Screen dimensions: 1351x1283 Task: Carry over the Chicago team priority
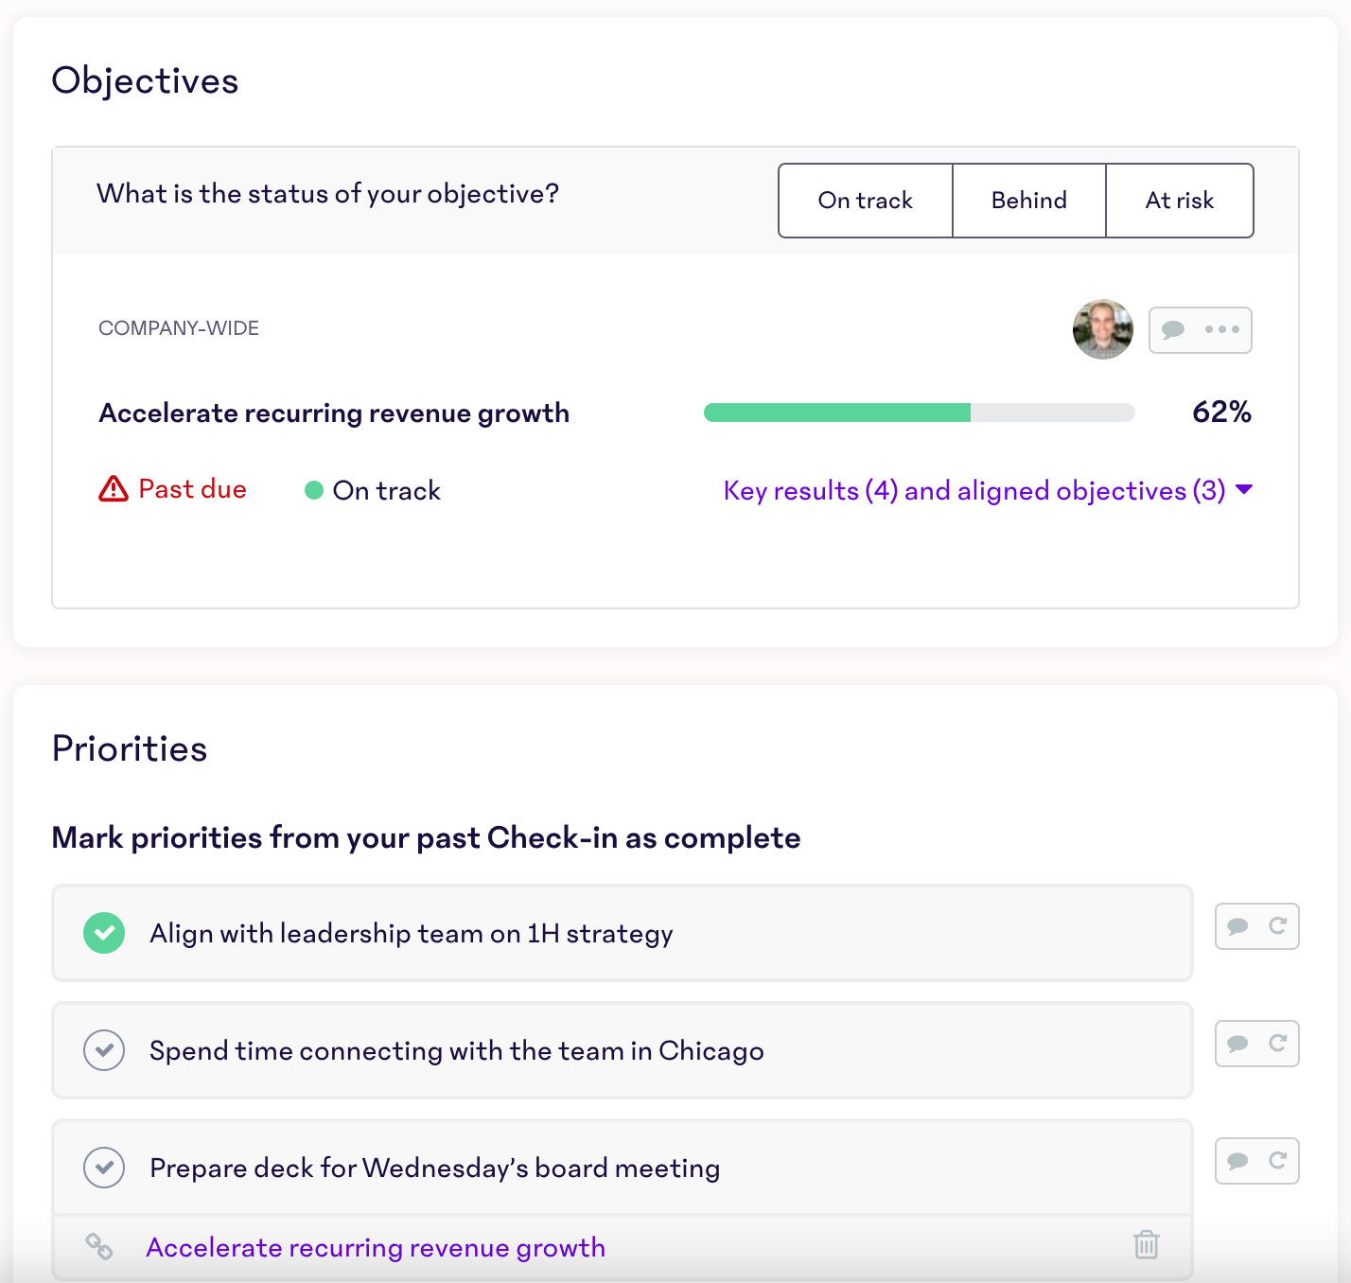[x=1277, y=1044]
